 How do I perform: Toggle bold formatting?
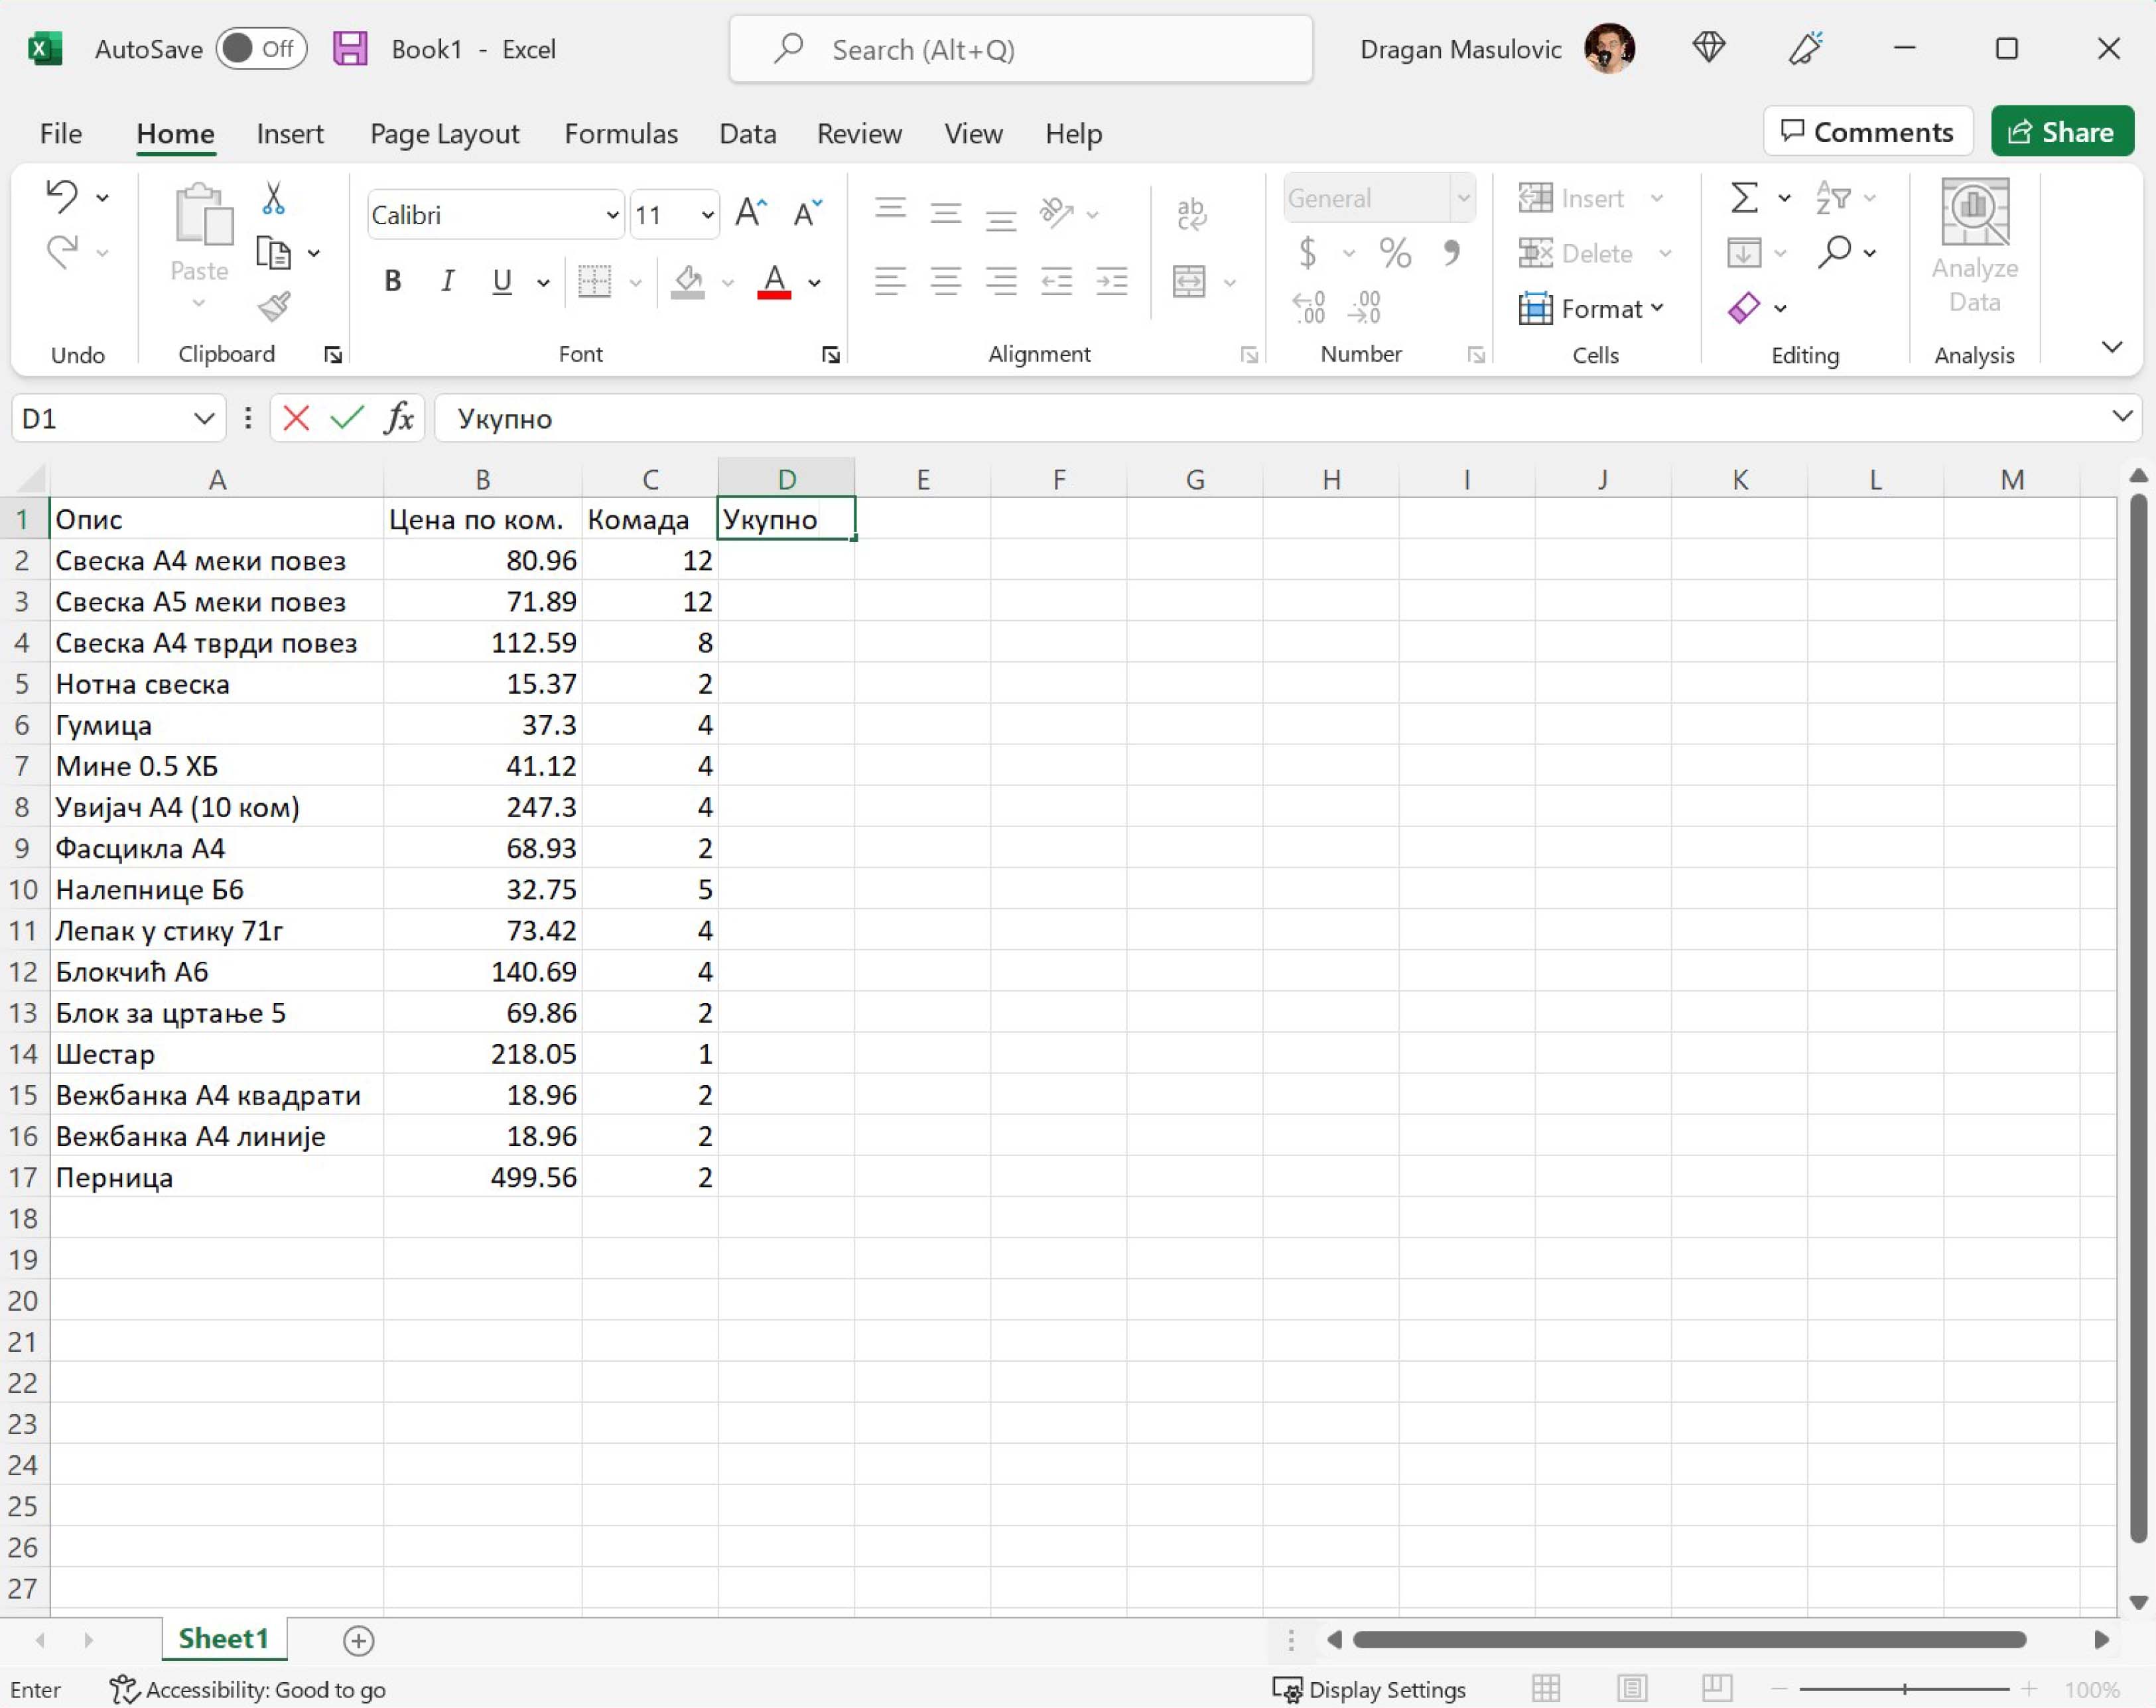pos(393,282)
